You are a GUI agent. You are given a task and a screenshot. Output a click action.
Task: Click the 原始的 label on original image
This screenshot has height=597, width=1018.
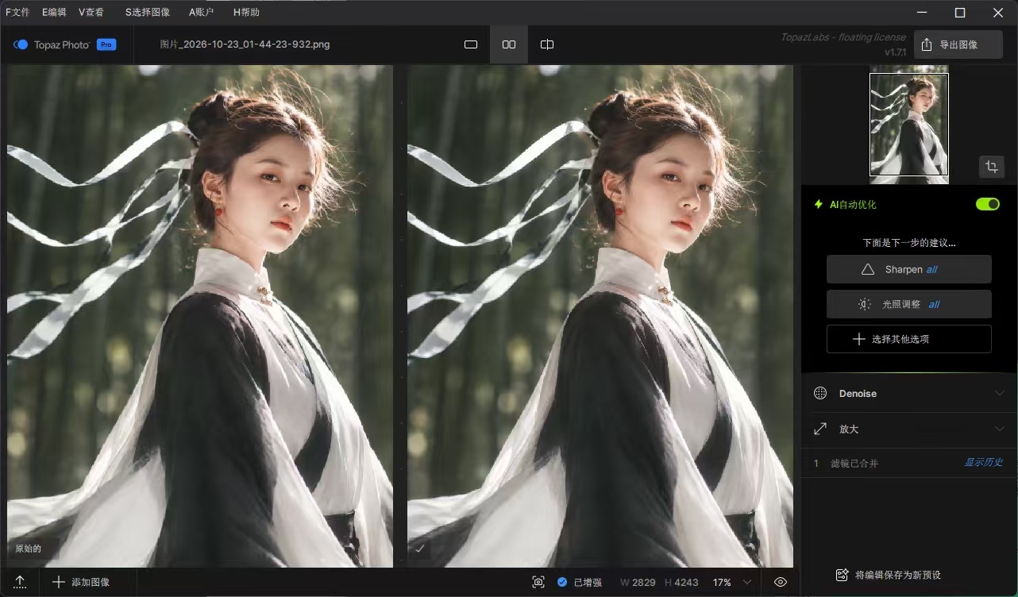(28, 549)
